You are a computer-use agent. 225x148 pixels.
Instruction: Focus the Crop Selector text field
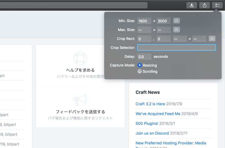coord(176,47)
